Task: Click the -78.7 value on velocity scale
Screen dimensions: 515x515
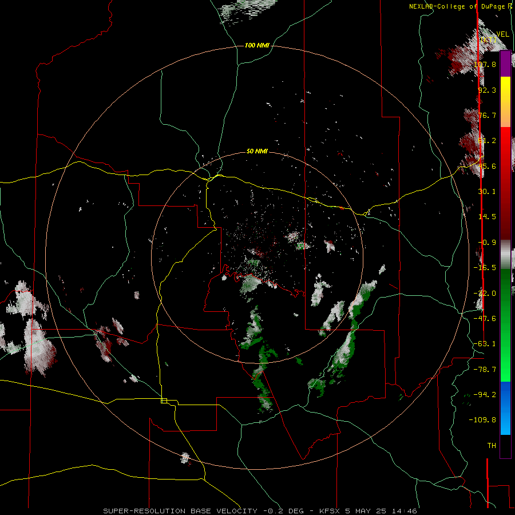Action: 485,370
